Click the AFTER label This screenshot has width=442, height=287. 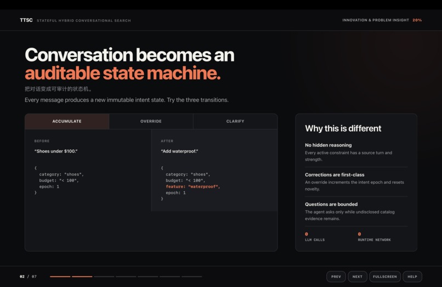167,141
